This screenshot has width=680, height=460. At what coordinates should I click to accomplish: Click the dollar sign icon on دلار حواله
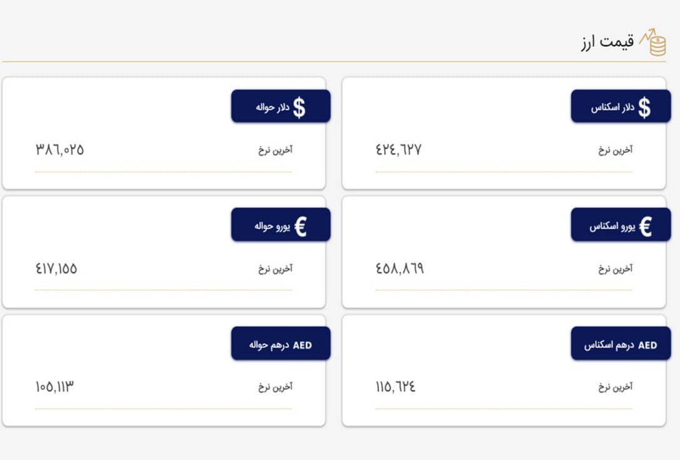(x=299, y=108)
